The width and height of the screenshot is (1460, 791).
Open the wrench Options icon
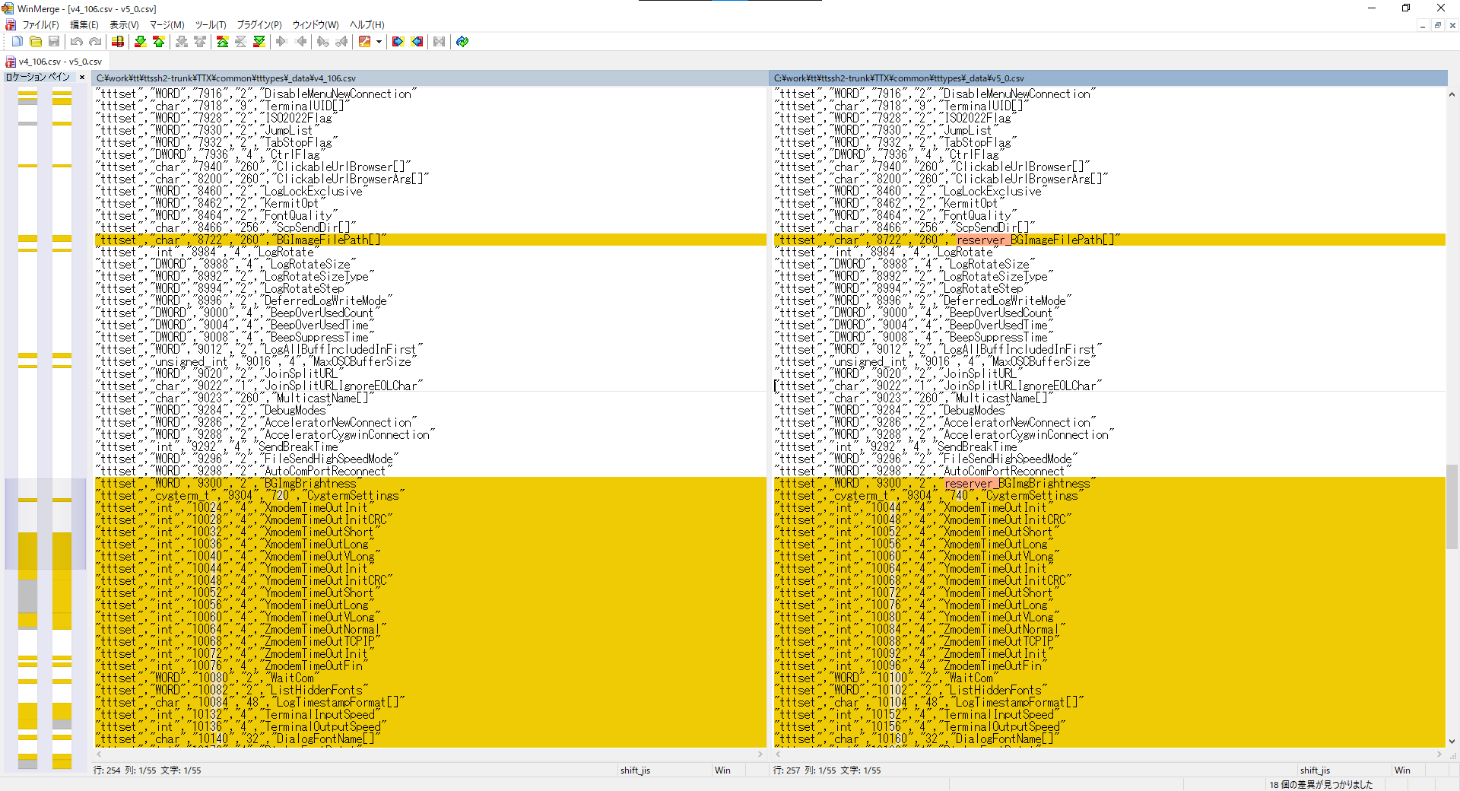(364, 42)
